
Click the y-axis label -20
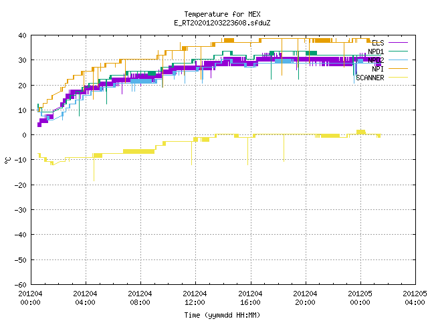click(x=21, y=185)
